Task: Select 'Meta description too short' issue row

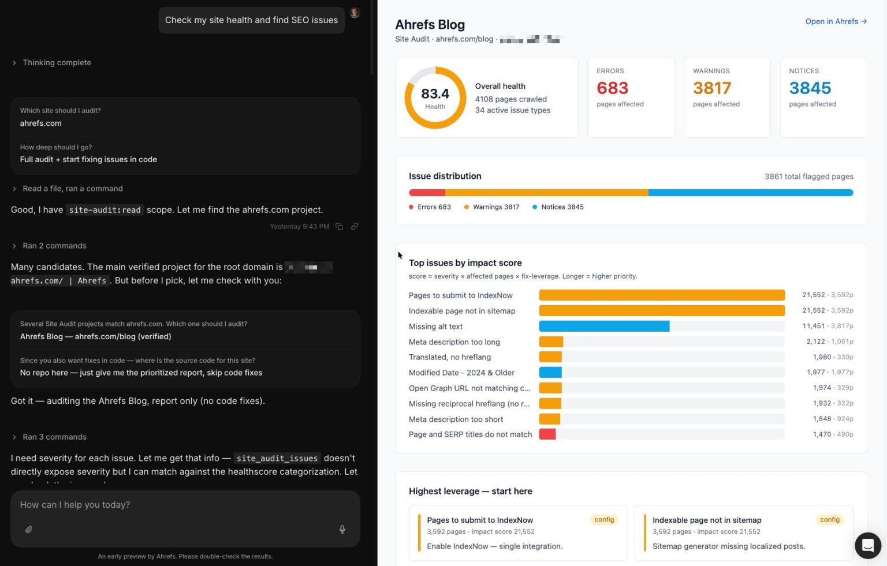Action: tap(631, 419)
